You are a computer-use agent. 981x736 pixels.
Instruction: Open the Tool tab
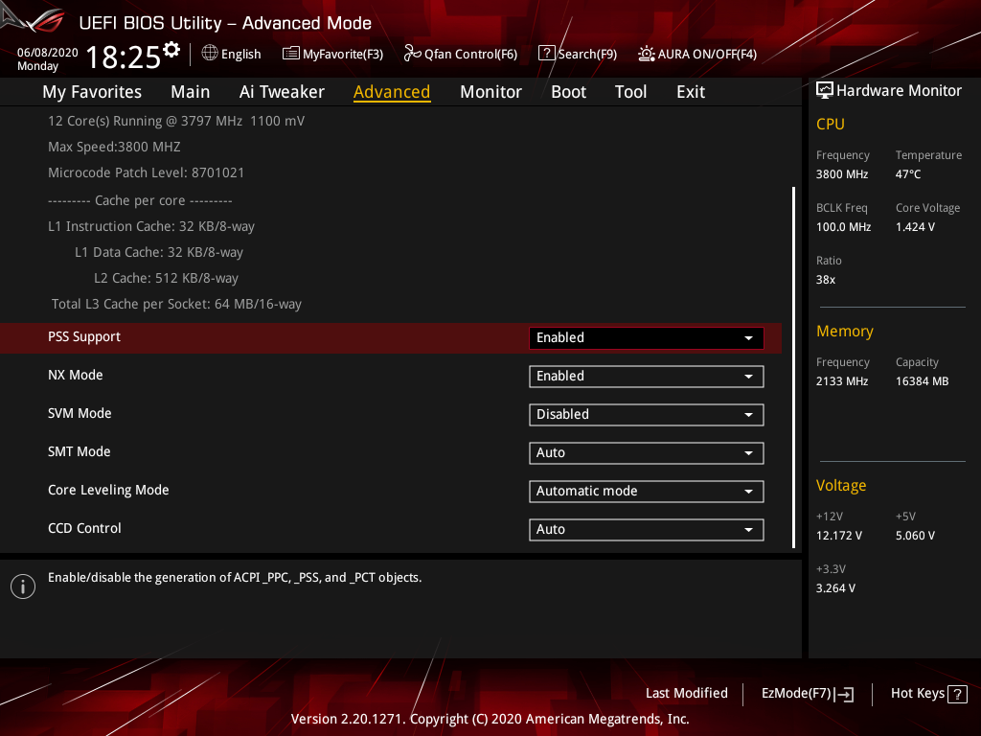click(x=630, y=92)
